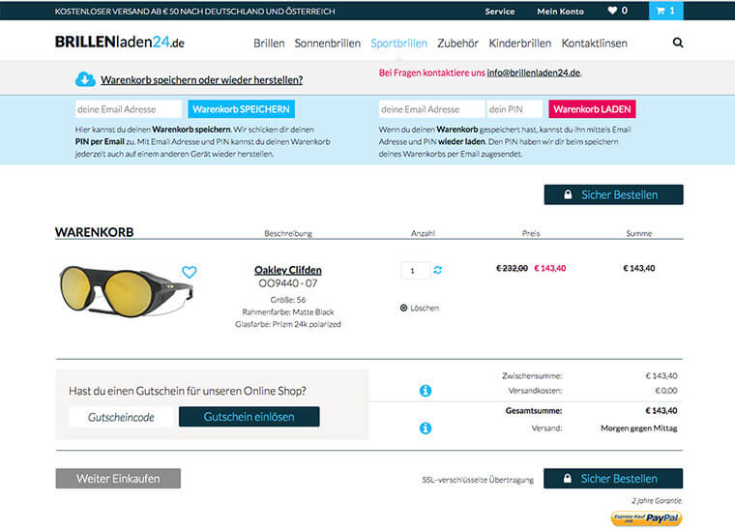Screen dimensions: 735x532
Task: Focus email field for loading the cart
Action: pyautogui.click(x=431, y=109)
